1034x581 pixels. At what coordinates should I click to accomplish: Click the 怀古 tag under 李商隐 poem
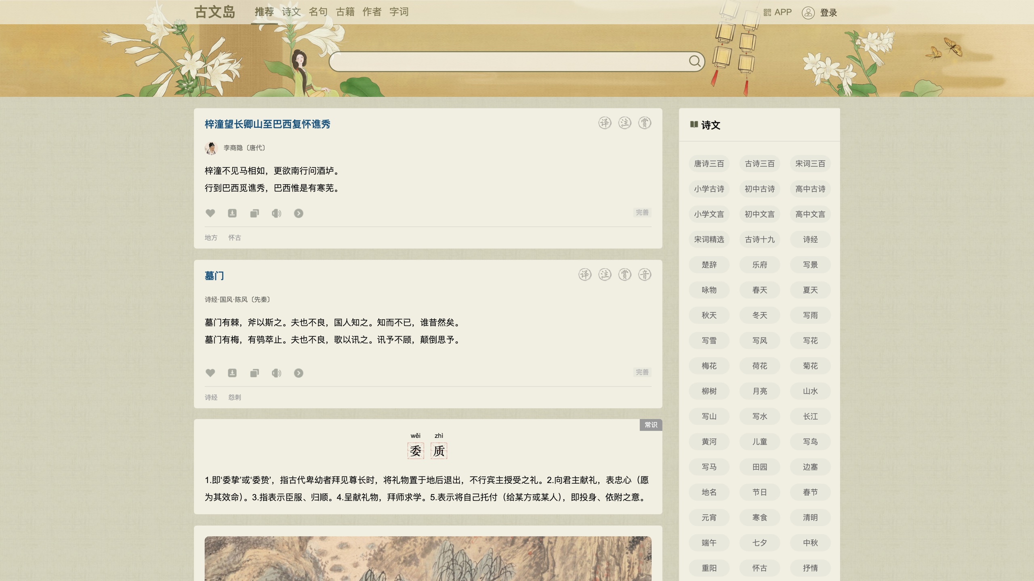coord(235,238)
